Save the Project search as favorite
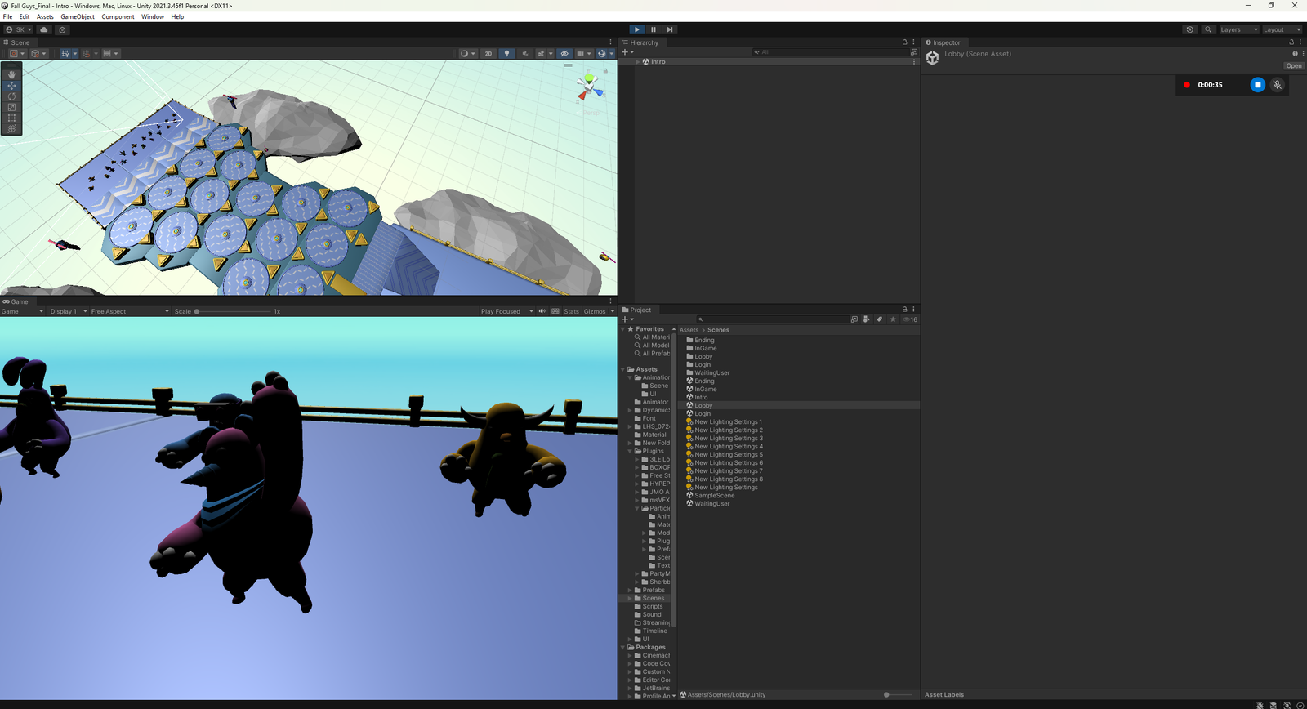 (x=893, y=319)
